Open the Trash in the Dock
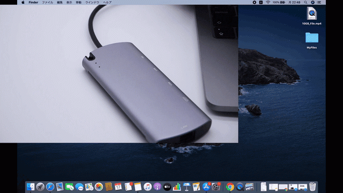Viewport: 343px width, 193px height. pyautogui.click(x=312, y=187)
